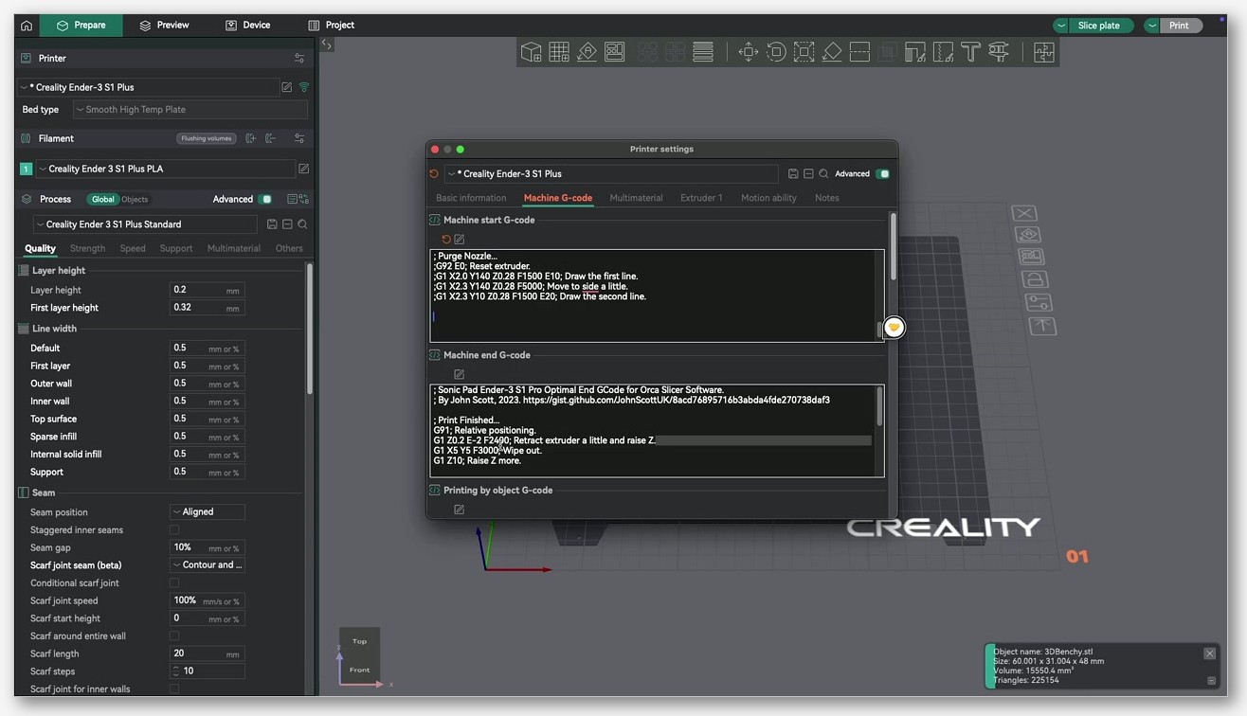Viewport: 1247px width, 716px height.
Task: Click the Printer section settings sliders icon
Action: (x=299, y=58)
